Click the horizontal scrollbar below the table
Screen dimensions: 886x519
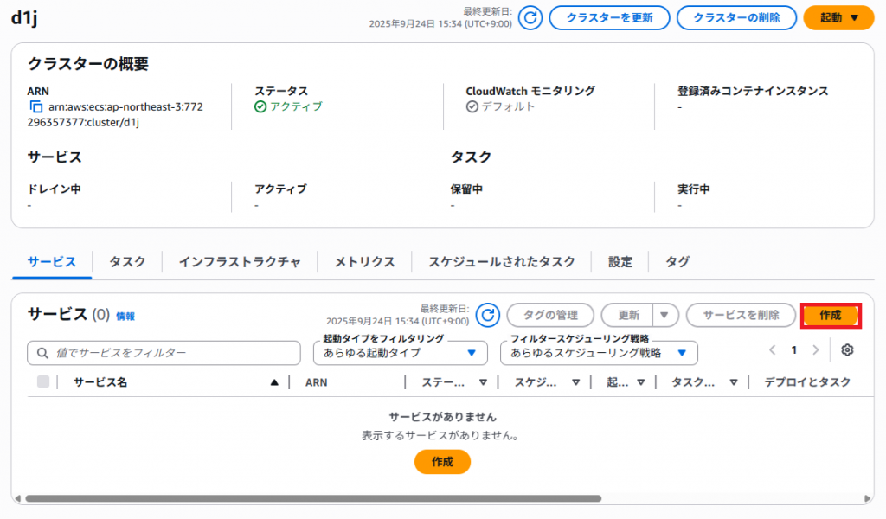coord(311,498)
